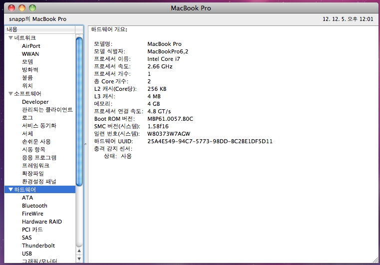380x265 pixels.
Task: Click the sidebar vertical scrollbar thumb
Action: 79,110
